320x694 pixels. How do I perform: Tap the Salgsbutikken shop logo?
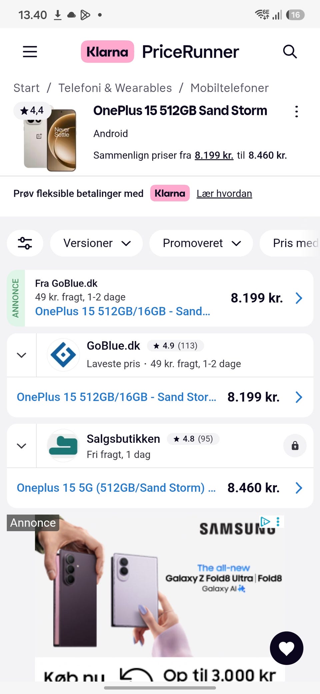click(x=63, y=446)
